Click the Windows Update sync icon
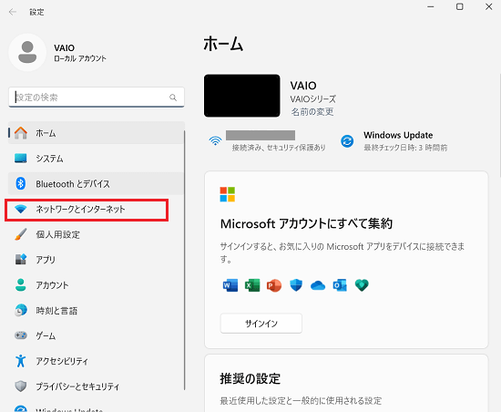This screenshot has width=501, height=412. pos(347,141)
